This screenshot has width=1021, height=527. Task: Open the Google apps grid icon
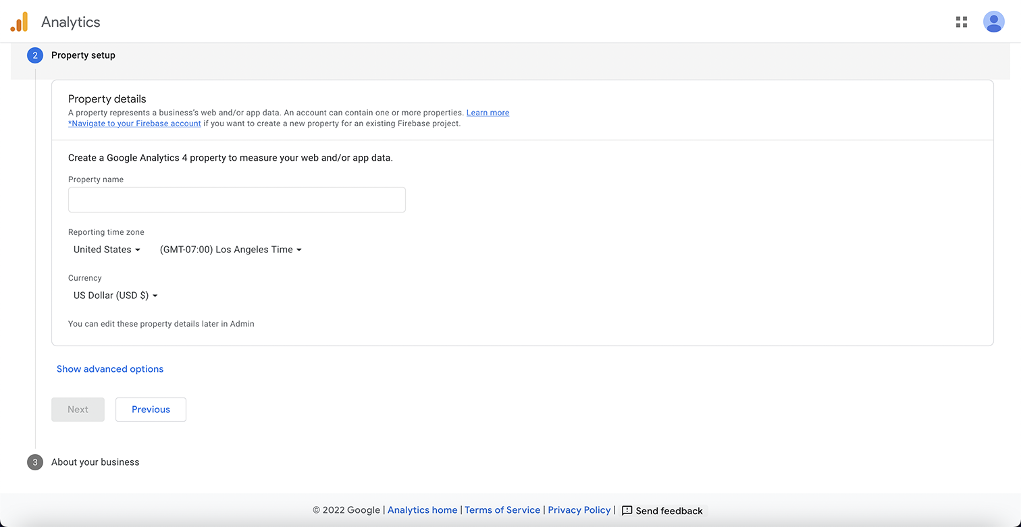[x=962, y=22]
